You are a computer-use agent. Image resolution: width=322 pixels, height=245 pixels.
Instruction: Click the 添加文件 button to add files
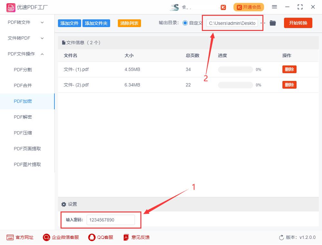[69, 23]
